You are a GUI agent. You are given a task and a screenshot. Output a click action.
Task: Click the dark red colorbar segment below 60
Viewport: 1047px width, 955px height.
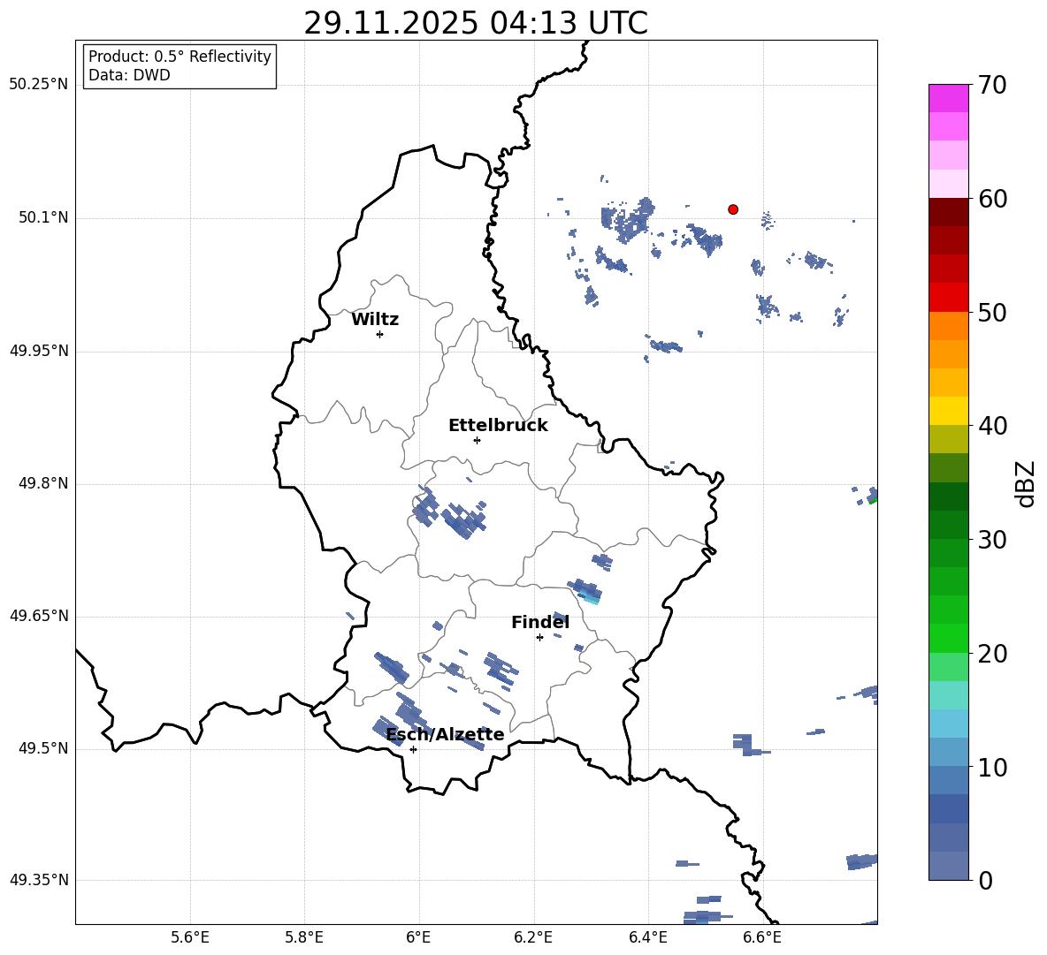tap(949, 212)
